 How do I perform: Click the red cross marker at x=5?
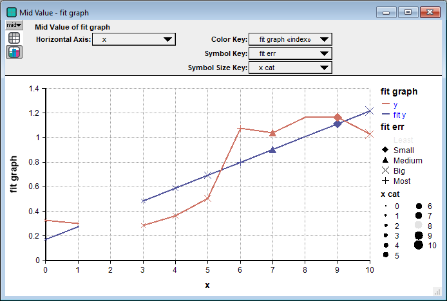(208, 198)
